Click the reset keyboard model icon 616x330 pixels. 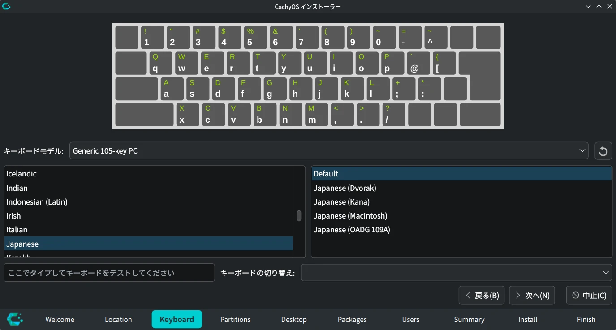click(603, 151)
